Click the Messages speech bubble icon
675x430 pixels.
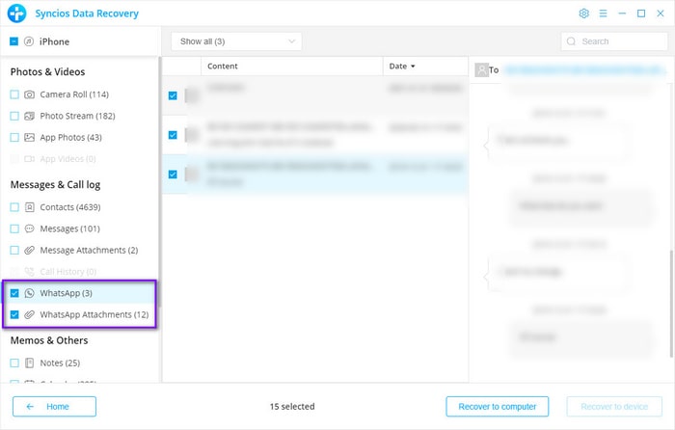coord(30,228)
